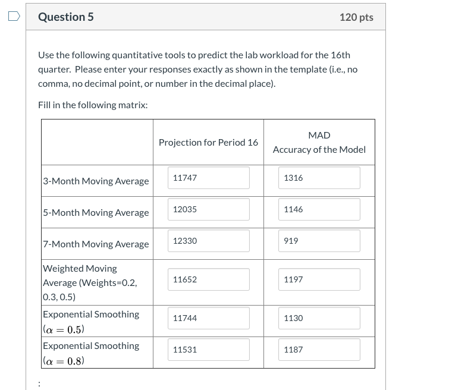Image resolution: width=474 pixels, height=390 pixels.
Task: Click the 5-Month Moving Average row label
Action: [x=96, y=213]
